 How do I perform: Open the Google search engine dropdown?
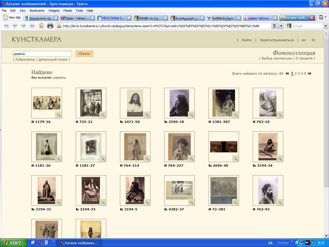pyautogui.click(x=326, y=26)
